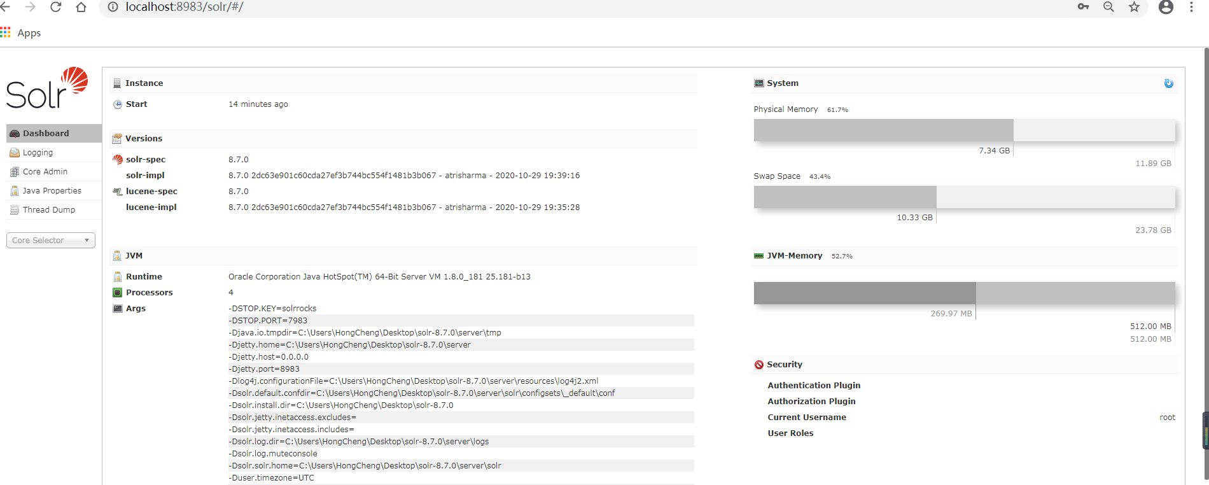Click the Apps grid icon in bookmarks bar
Viewport: 1209px width, 485px height.
(6, 32)
